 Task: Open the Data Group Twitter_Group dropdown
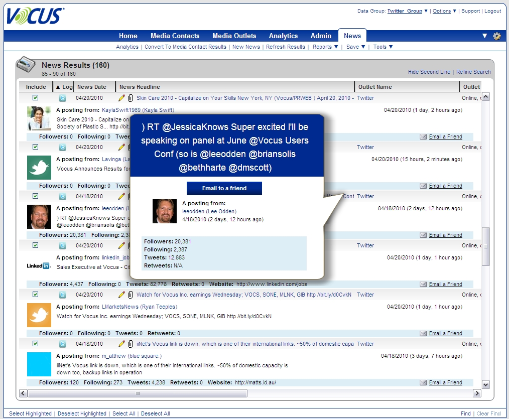(408, 11)
